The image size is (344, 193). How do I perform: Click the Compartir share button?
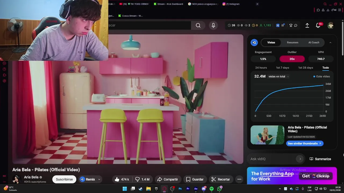coord(168,179)
